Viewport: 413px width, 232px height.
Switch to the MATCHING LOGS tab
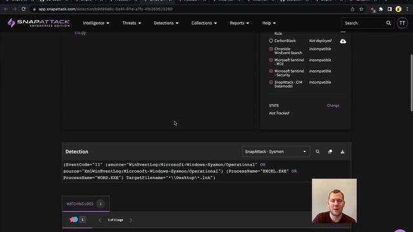[86, 204]
